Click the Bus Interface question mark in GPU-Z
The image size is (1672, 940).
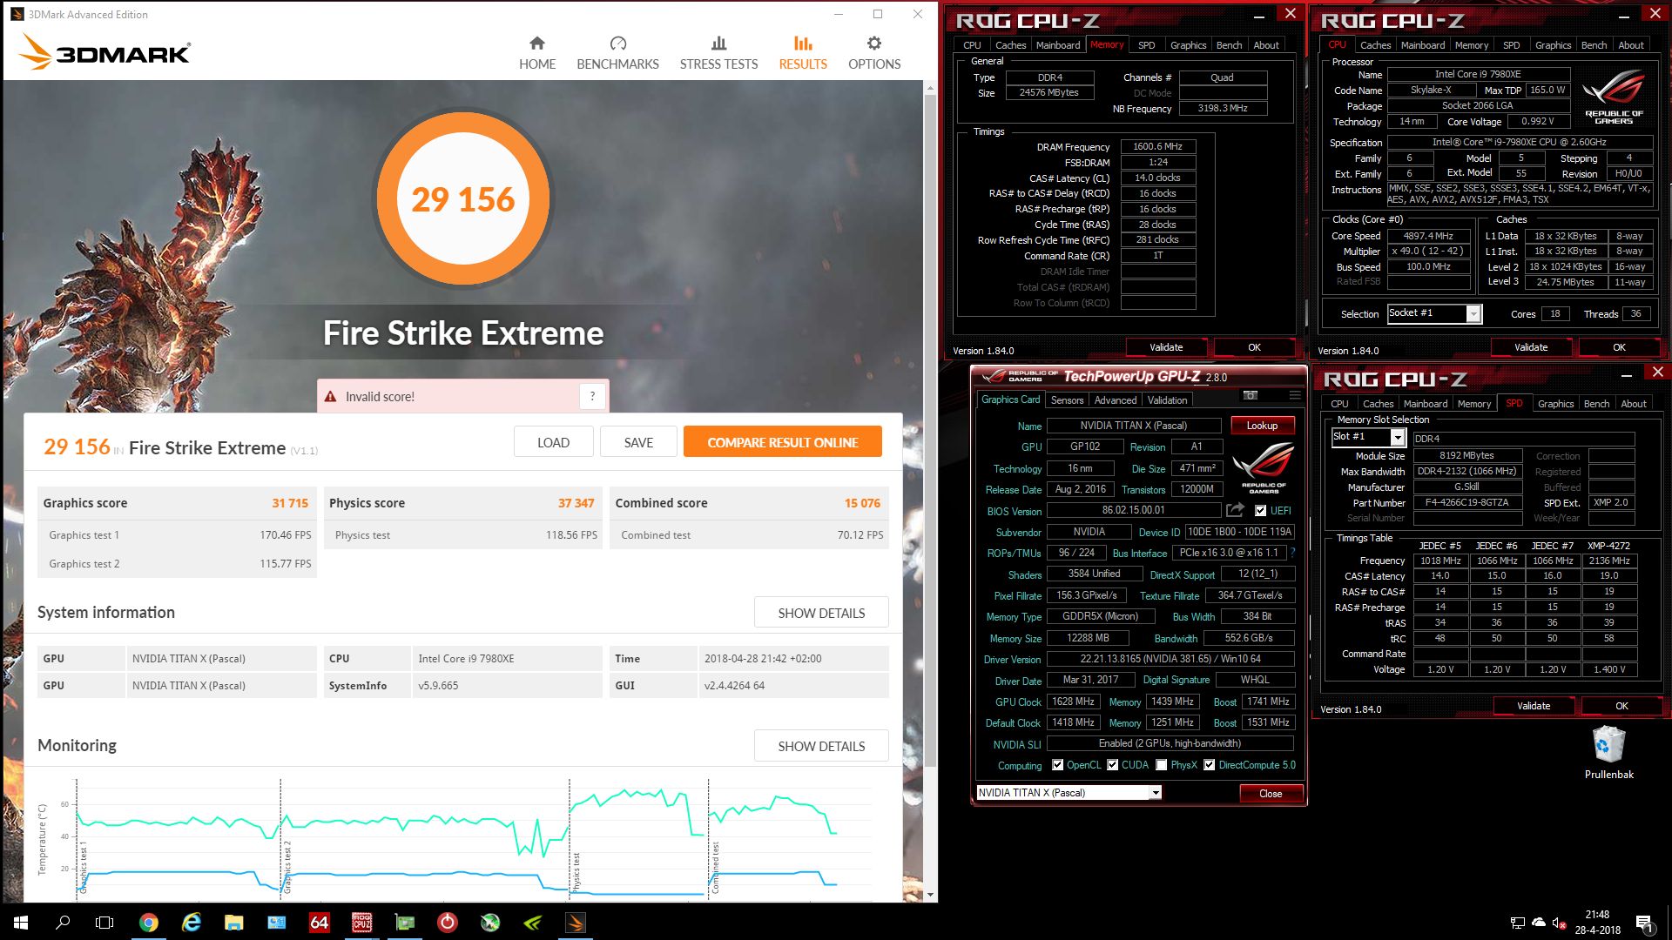(1292, 553)
